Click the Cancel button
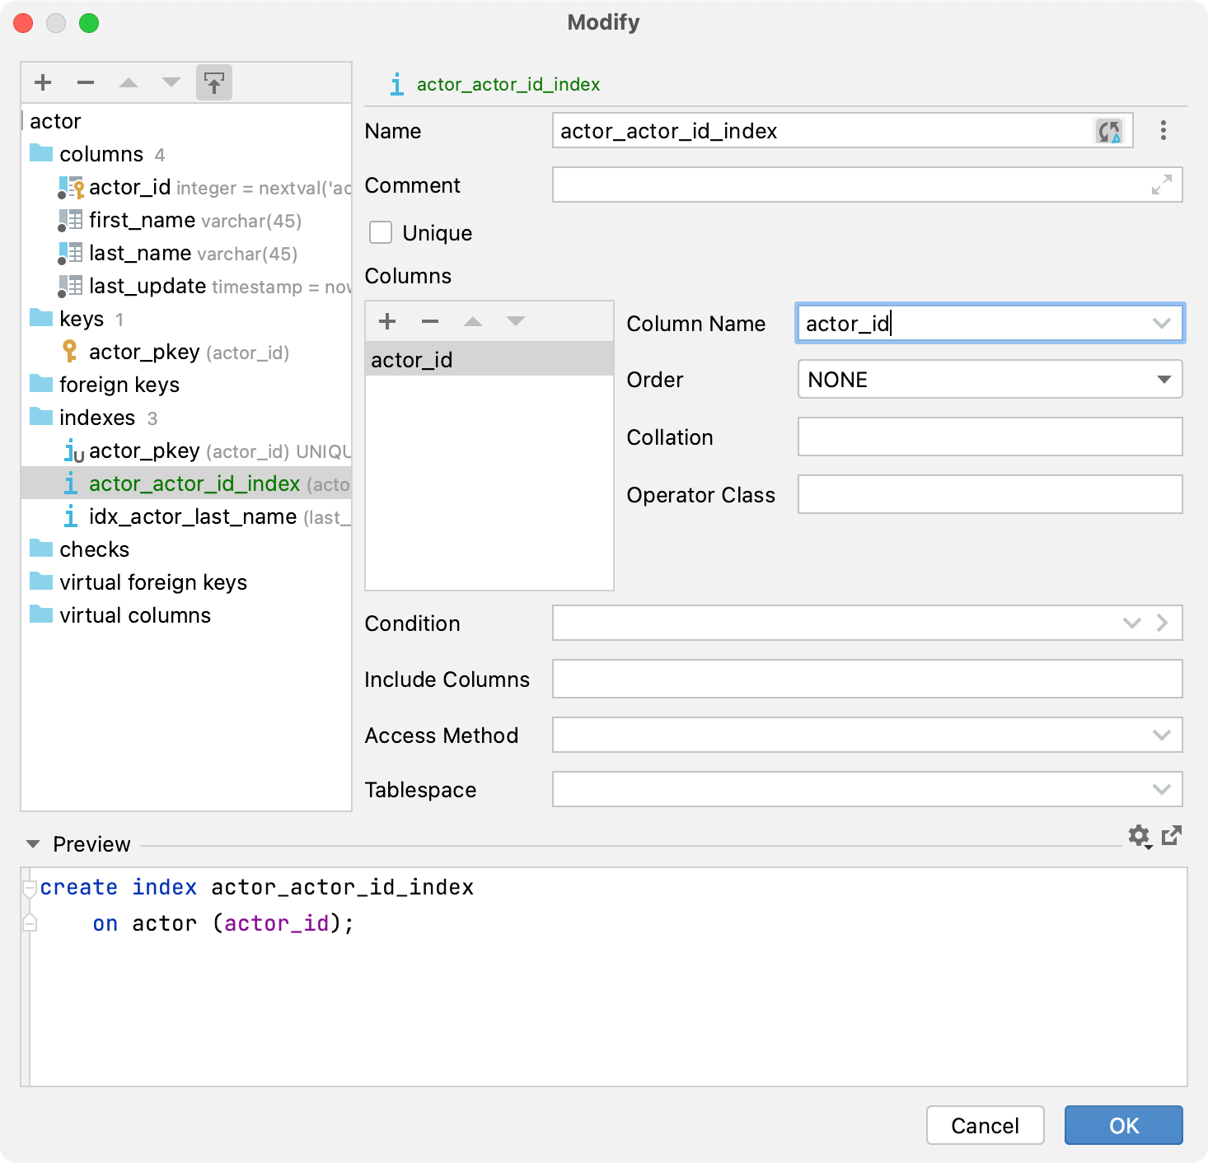The image size is (1208, 1163). click(x=985, y=1125)
